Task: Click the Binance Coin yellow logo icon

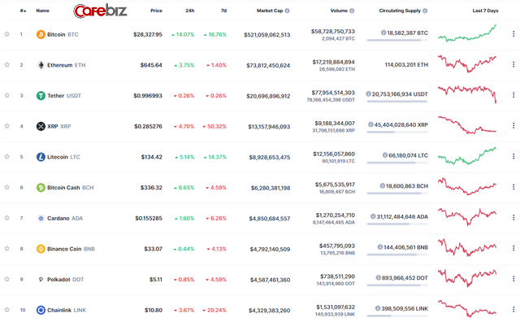Action: tap(41, 249)
